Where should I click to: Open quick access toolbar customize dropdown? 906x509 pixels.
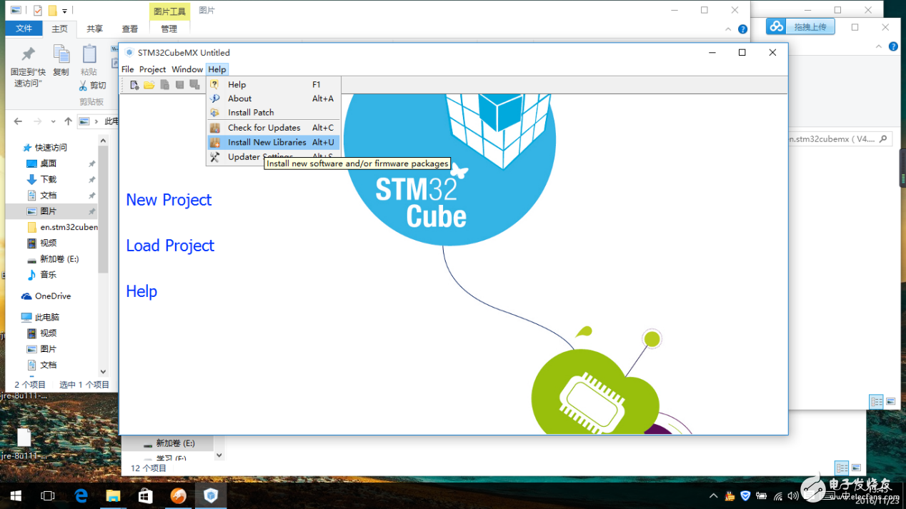pyautogui.click(x=64, y=11)
